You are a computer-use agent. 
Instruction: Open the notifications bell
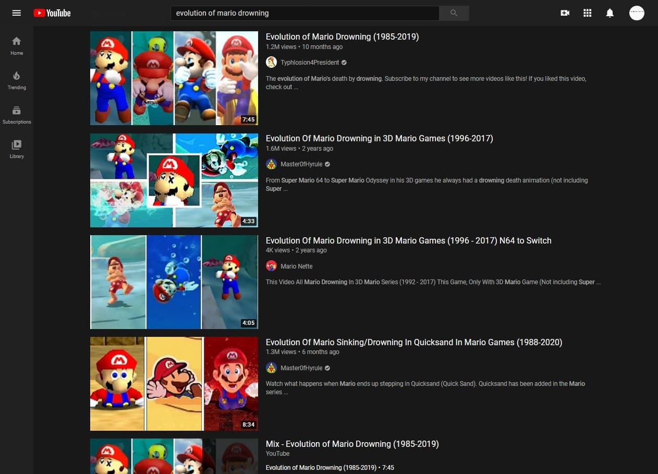[x=610, y=13]
